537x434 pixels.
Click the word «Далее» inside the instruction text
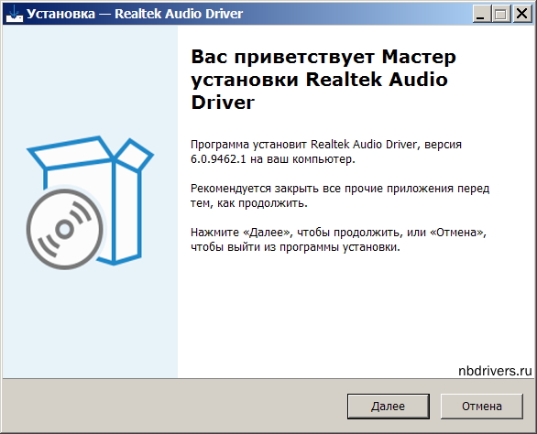click(268, 233)
